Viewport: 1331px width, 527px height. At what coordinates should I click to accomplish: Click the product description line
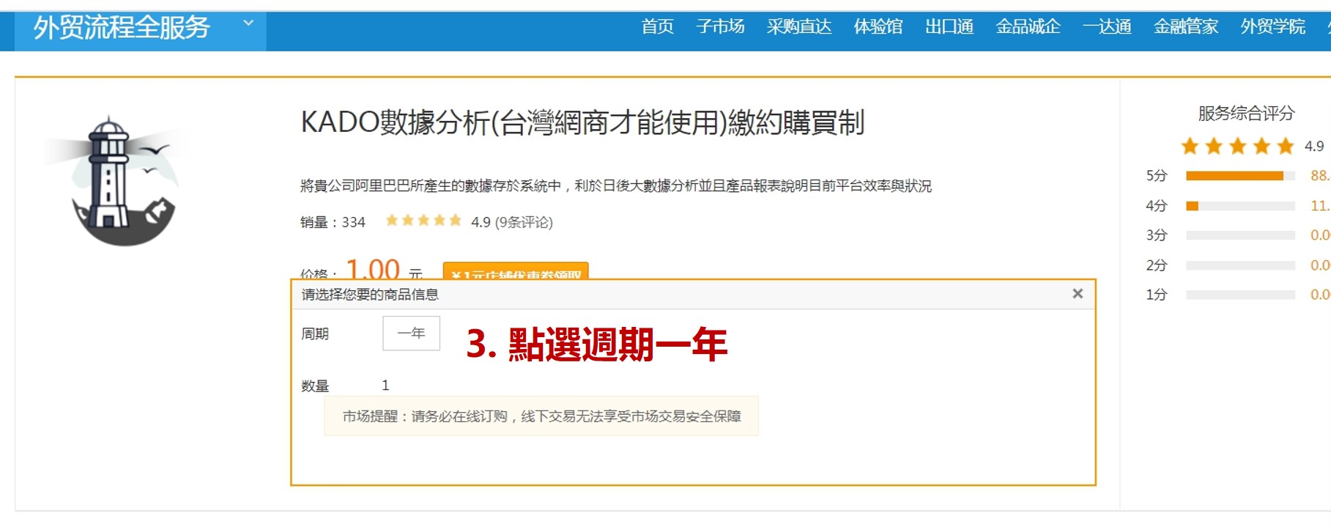click(615, 185)
